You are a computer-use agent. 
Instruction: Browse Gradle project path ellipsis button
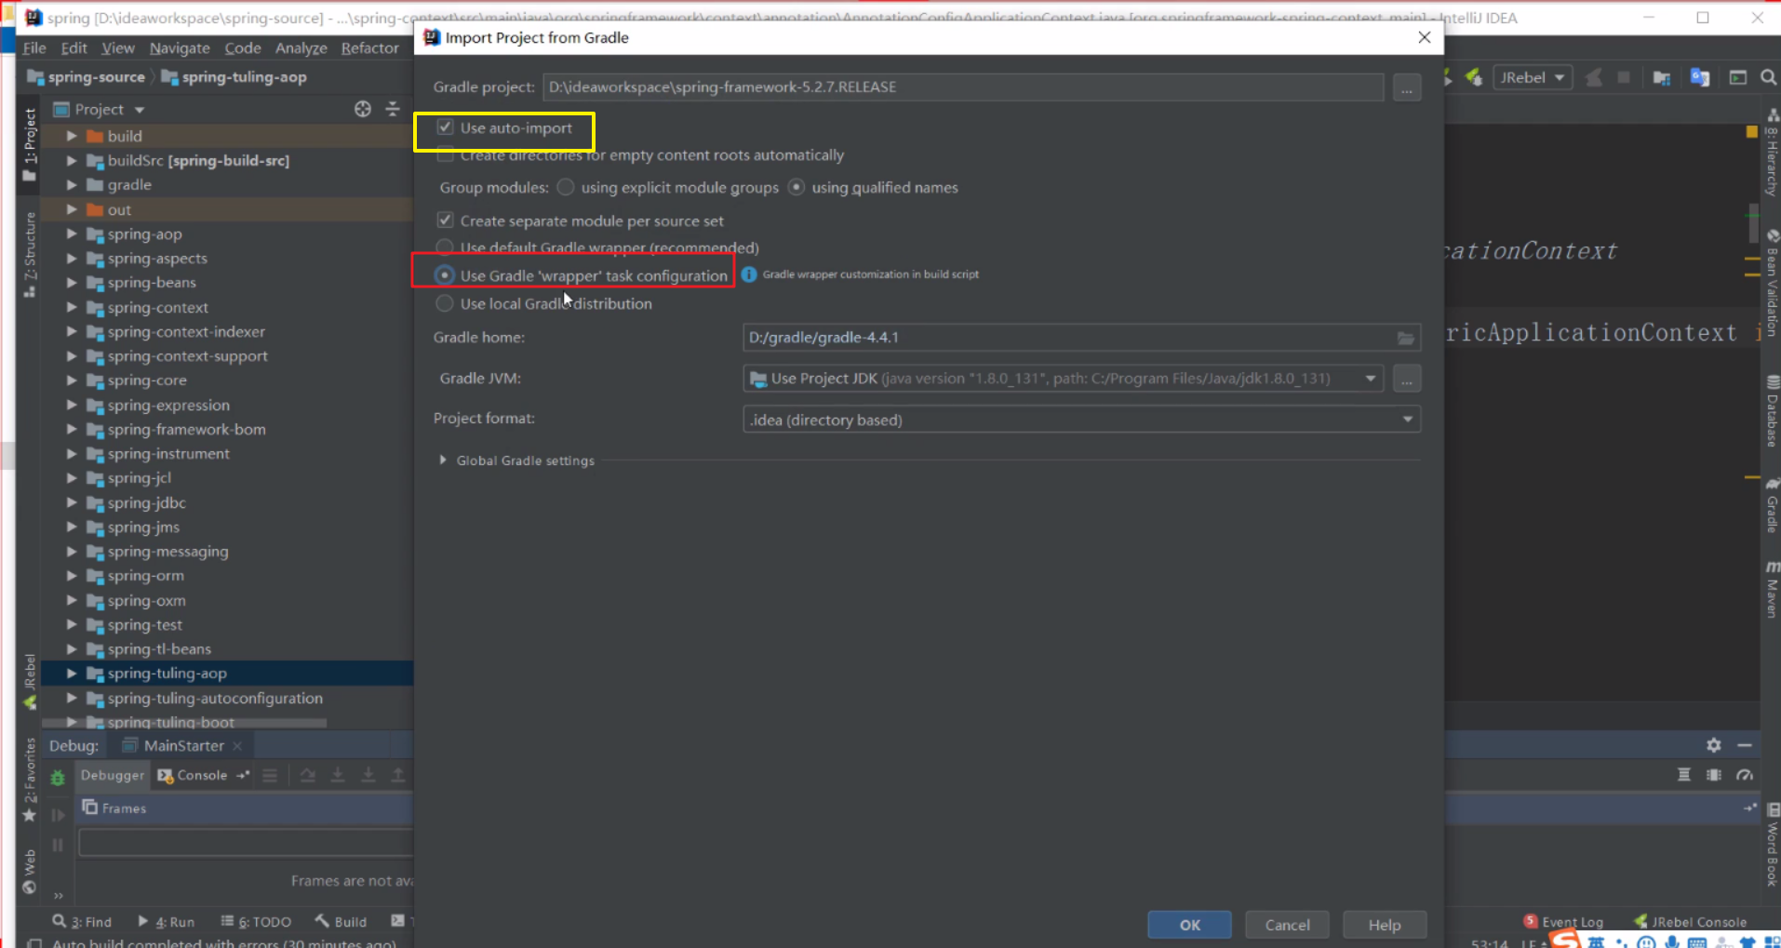pos(1407,87)
